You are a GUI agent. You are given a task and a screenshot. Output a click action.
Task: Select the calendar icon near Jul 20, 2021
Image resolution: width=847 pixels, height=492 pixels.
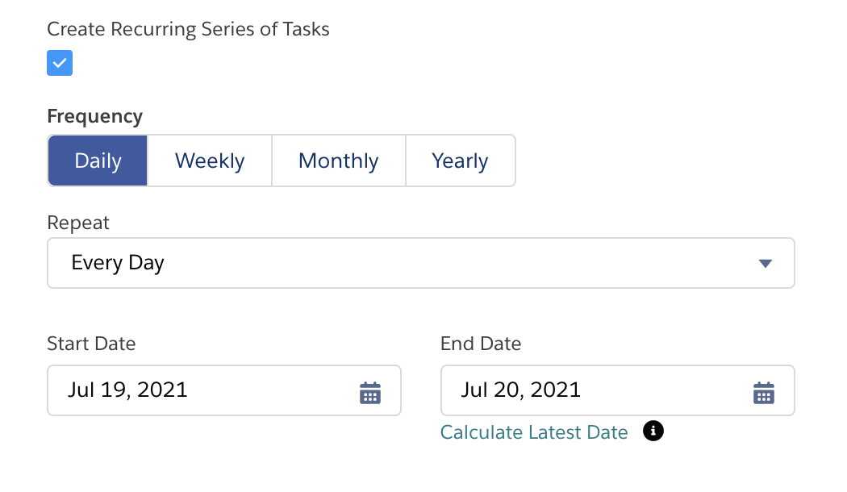(763, 391)
